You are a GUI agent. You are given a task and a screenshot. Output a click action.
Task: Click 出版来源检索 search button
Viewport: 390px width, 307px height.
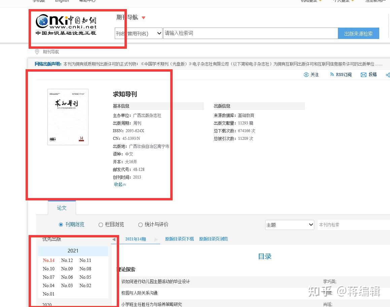[358, 33]
